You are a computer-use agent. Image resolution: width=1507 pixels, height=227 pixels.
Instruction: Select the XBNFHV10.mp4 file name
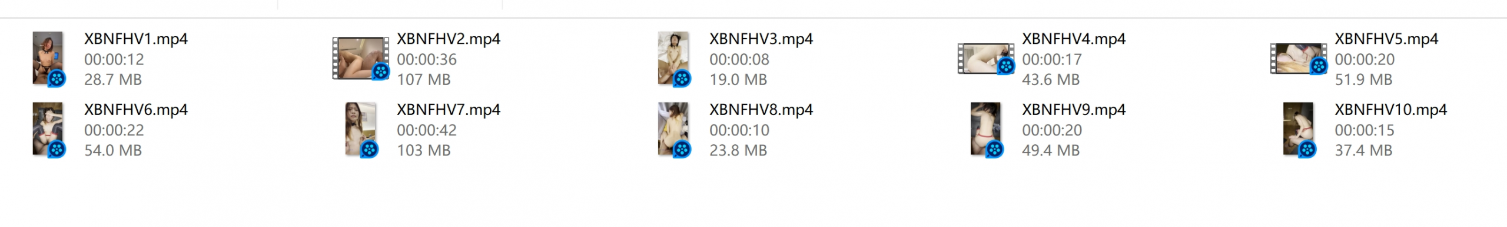pyautogui.click(x=1390, y=110)
